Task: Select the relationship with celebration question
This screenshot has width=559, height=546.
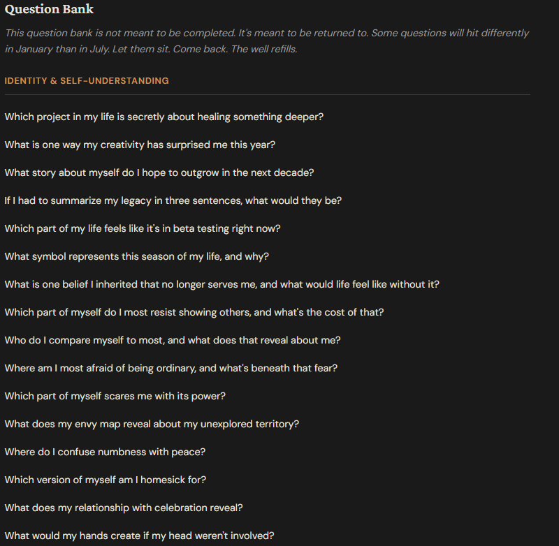Action: point(124,508)
